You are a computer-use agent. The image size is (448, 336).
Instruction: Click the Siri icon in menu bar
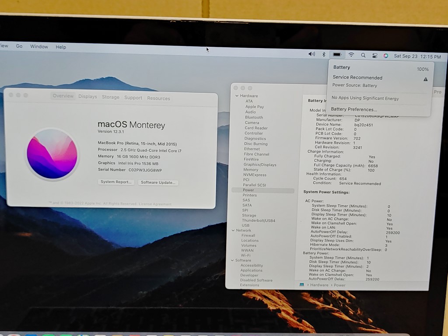pyautogui.click(x=386, y=56)
